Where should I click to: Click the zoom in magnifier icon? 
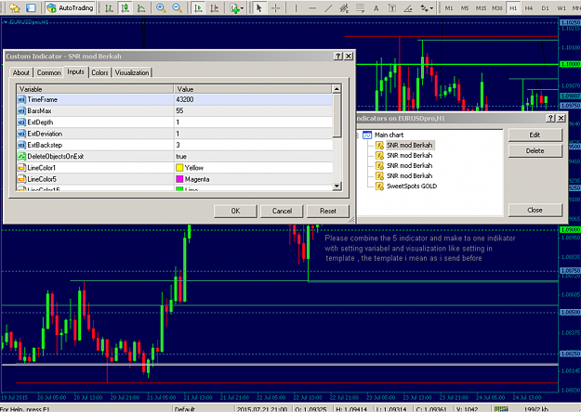pos(161,7)
